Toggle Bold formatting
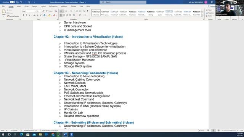The image size is (244, 137). [23, 15]
